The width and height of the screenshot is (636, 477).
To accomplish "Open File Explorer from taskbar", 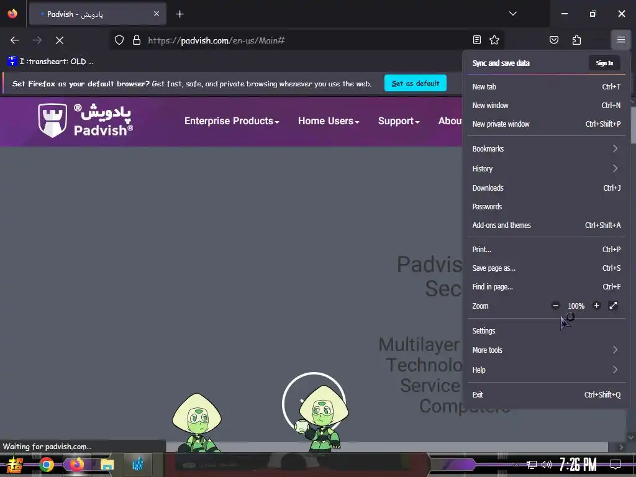I will point(107,465).
